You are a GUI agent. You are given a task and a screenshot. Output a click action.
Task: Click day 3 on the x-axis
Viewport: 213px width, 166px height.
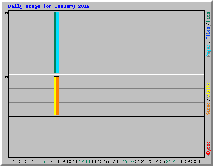pos(26,161)
